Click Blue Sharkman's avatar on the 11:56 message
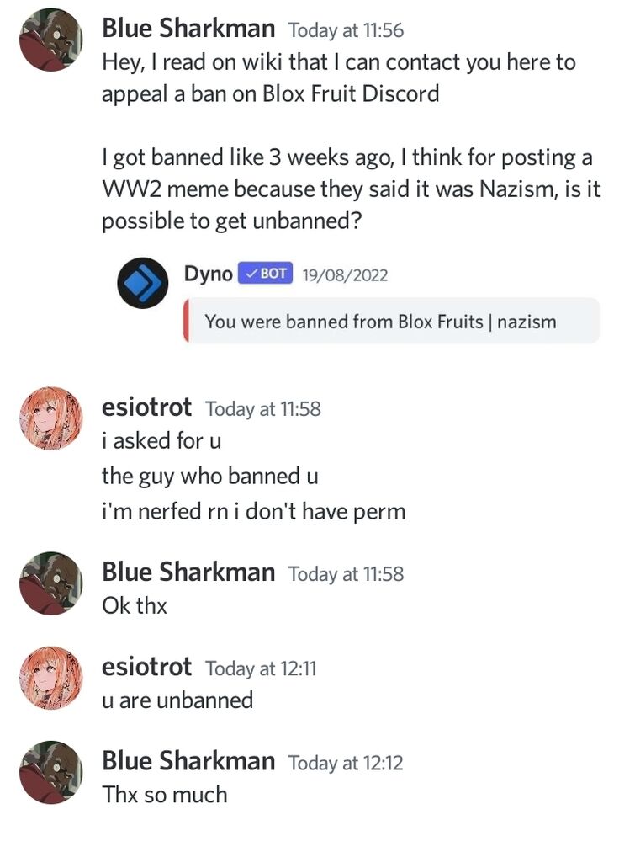This screenshot has width=635, height=852. (50, 40)
